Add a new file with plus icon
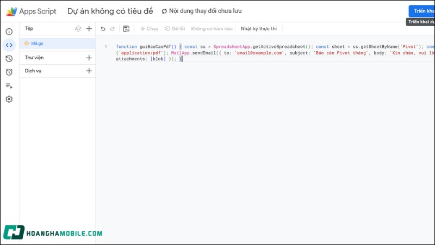 (89, 29)
